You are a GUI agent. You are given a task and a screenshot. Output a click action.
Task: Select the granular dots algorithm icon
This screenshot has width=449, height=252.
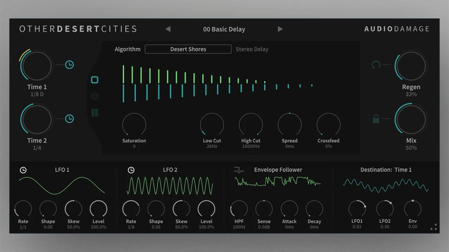95,96
